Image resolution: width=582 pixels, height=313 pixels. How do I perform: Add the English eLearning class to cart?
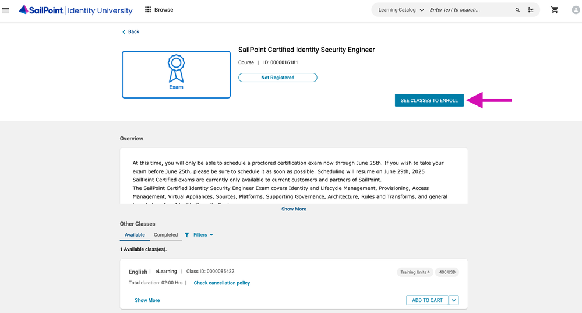(x=427, y=300)
